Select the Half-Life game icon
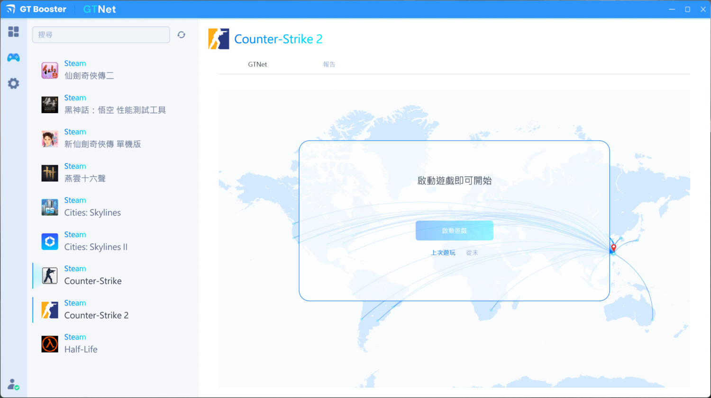Viewport: 711px width, 398px height. [x=50, y=344]
